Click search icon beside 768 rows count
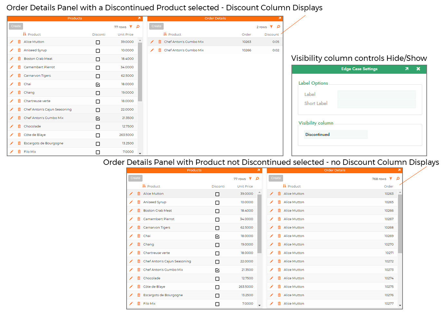The width and height of the screenshot is (447, 313). point(398,179)
